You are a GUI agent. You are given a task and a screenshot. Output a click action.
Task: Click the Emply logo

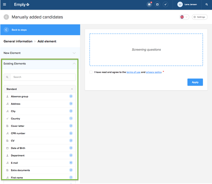coord(22,5)
